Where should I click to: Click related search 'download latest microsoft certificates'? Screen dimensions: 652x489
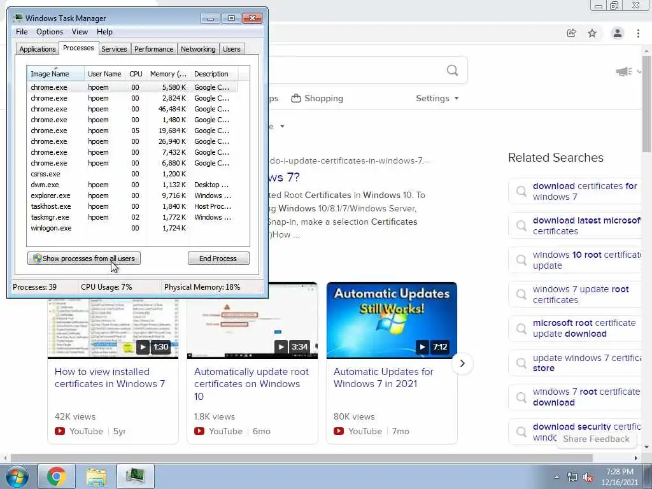click(x=586, y=226)
